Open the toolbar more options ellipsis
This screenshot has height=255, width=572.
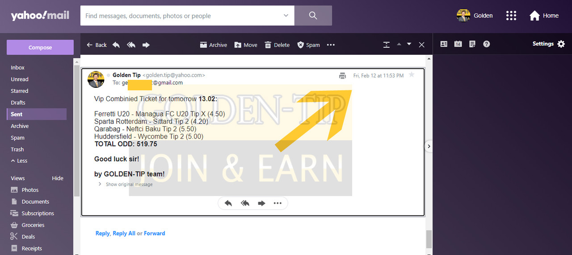point(331,45)
